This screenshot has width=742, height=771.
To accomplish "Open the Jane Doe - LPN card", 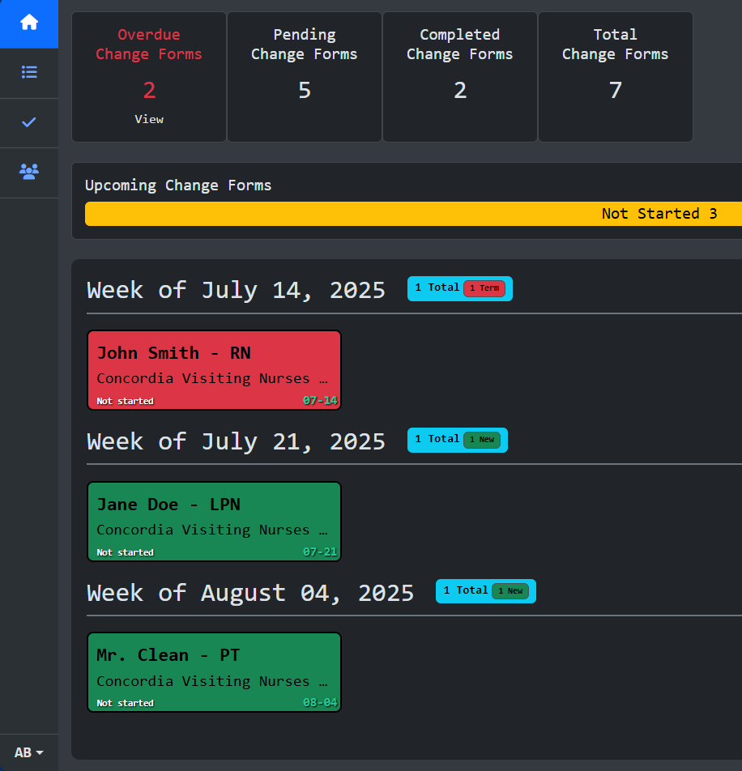I will 214,521.
